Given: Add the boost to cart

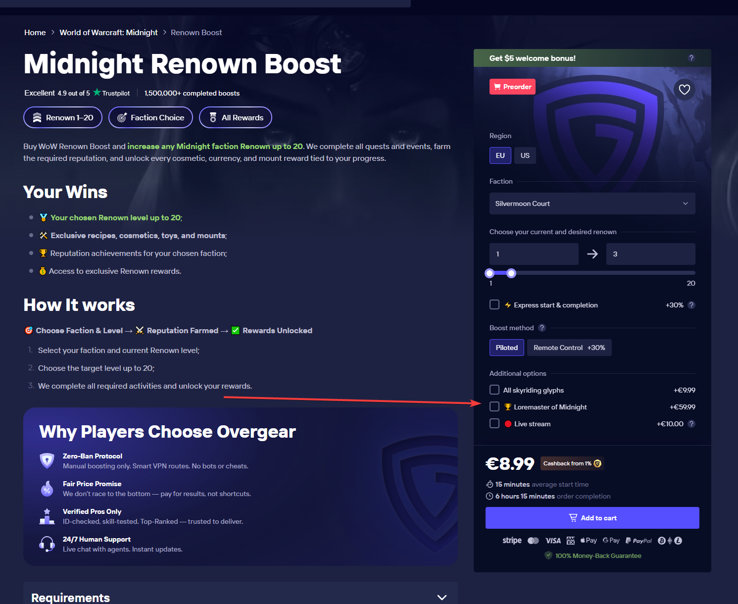Looking at the screenshot, I should point(592,518).
